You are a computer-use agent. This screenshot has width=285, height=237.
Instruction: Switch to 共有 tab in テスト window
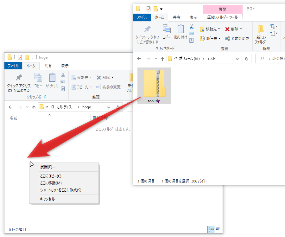[176, 17]
